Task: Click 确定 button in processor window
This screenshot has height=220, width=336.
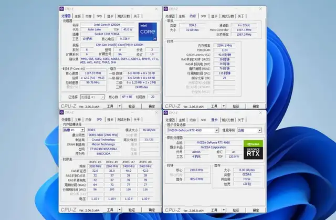Action: [x=152, y=106]
